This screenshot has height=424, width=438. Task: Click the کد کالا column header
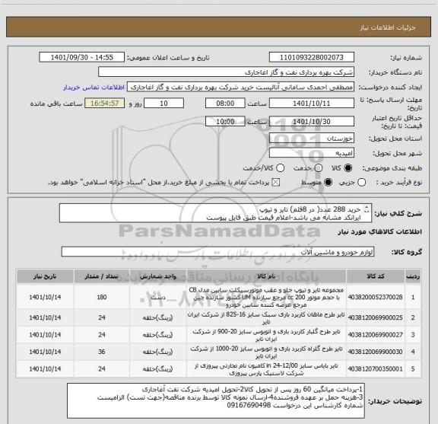375,276
